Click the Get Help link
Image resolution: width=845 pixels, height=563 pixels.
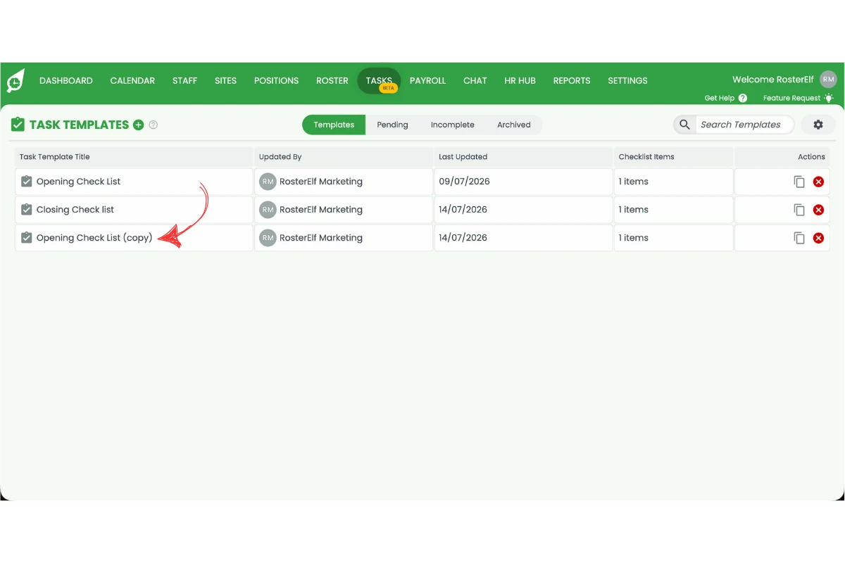pos(720,99)
